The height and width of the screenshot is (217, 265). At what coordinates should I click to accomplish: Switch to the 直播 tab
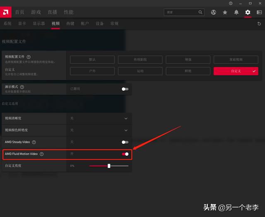coord(52,12)
